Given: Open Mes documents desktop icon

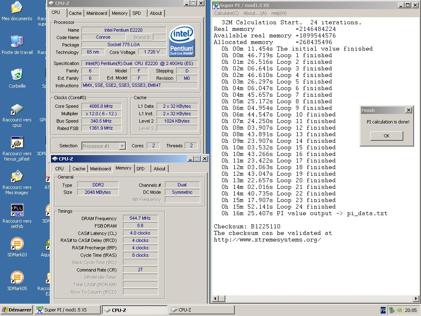Looking at the screenshot, I should 17,7.
